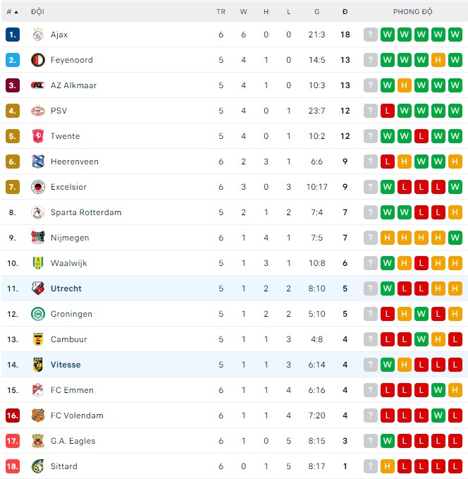
Task: Click the Heerenveen club logo
Action: (x=38, y=162)
